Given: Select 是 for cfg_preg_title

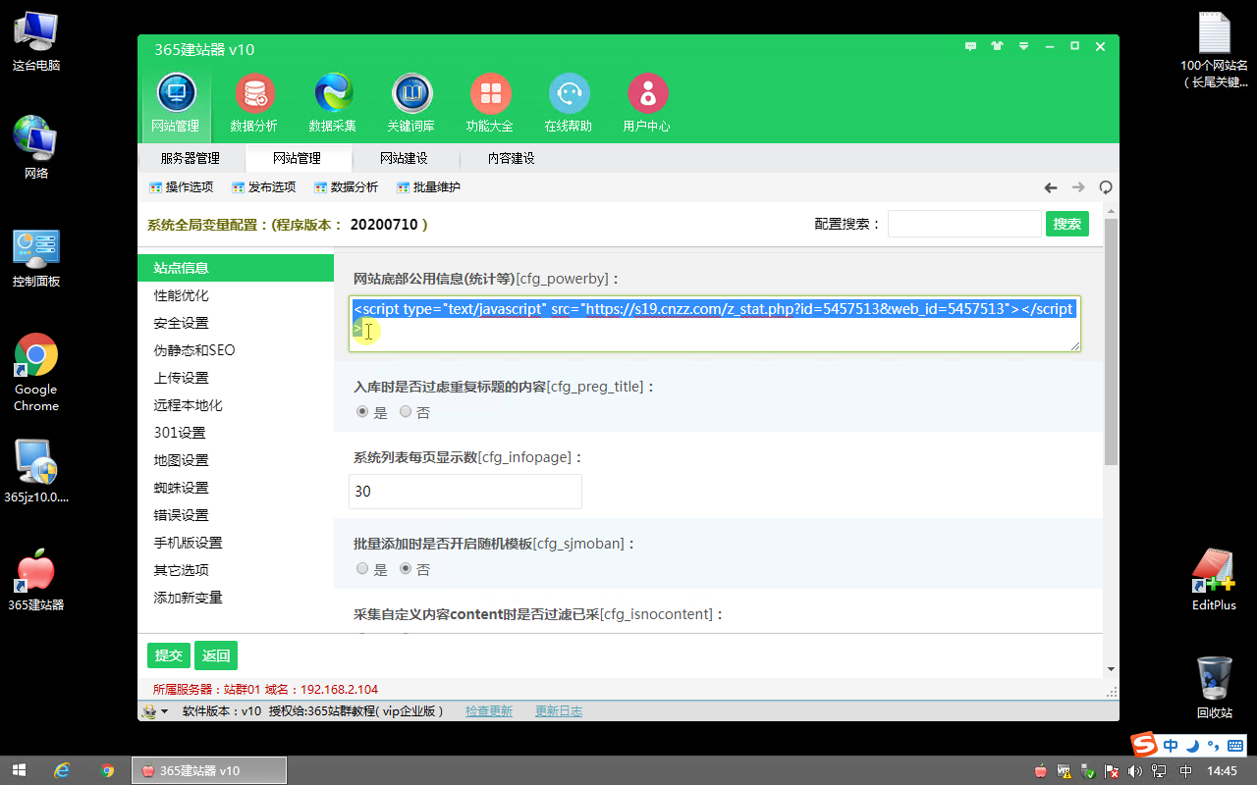Looking at the screenshot, I should click(x=362, y=412).
